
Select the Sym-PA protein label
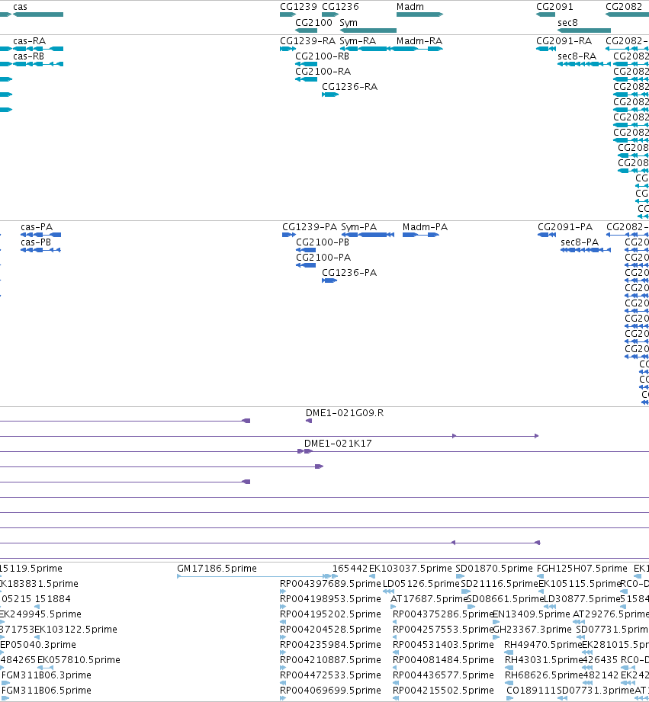pyautogui.click(x=358, y=227)
